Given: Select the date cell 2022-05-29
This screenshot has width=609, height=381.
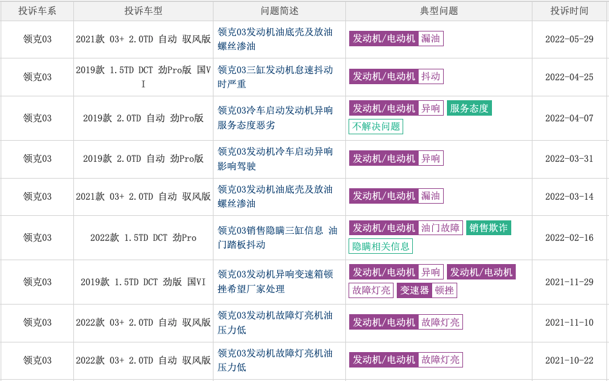Looking at the screenshot, I should [569, 39].
